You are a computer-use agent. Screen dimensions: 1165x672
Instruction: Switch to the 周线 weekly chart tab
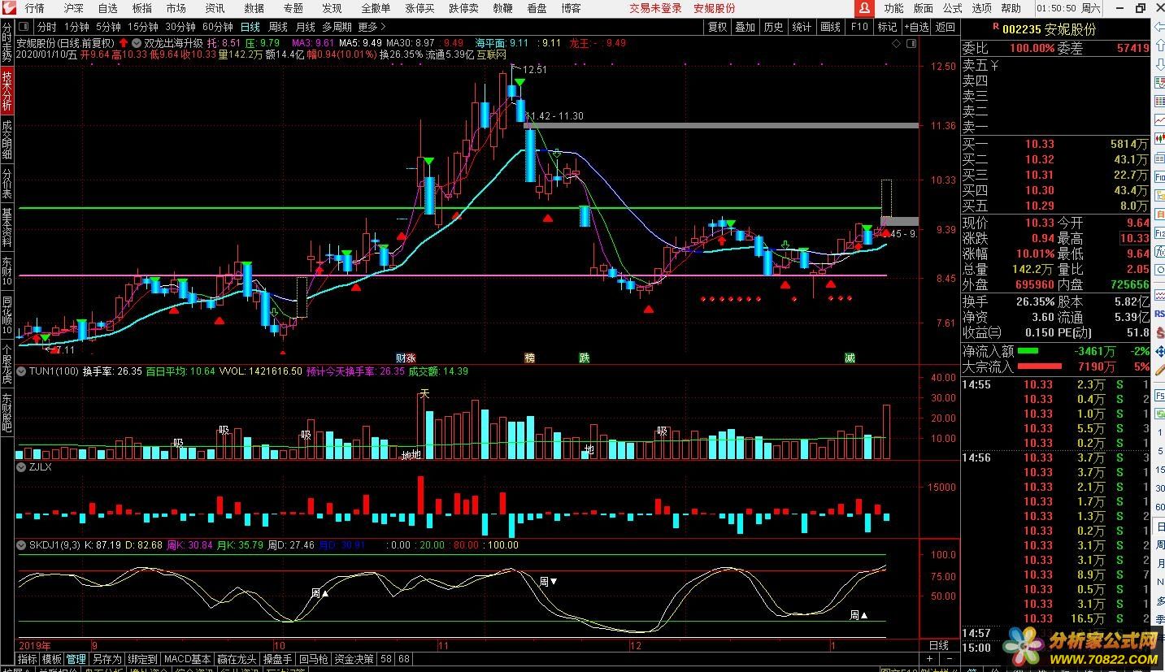(277, 27)
